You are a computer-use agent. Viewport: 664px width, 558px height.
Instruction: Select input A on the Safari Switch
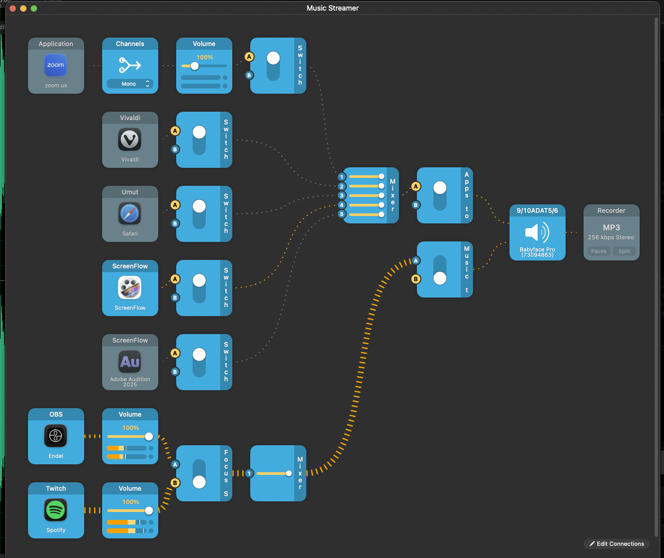pos(175,205)
